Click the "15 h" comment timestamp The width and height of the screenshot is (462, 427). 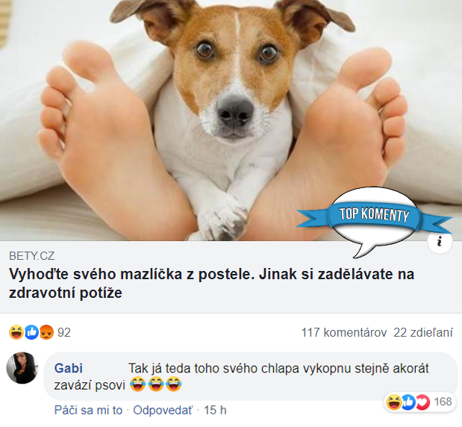pyautogui.click(x=215, y=410)
